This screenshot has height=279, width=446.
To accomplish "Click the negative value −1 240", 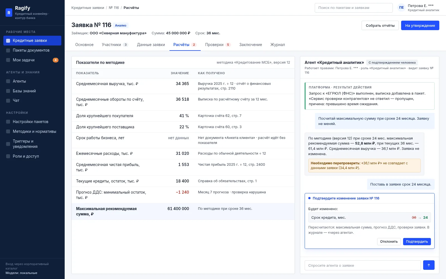I will pyautogui.click(x=182, y=192).
